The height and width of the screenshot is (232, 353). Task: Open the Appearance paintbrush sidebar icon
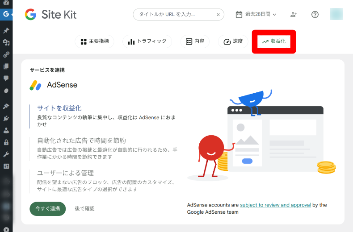pyautogui.click(x=6, y=106)
